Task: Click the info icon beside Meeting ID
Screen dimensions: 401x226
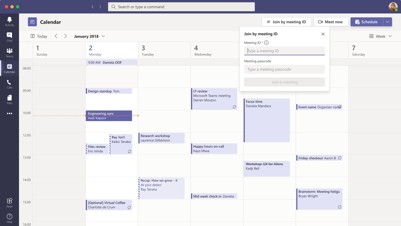Action: point(266,43)
